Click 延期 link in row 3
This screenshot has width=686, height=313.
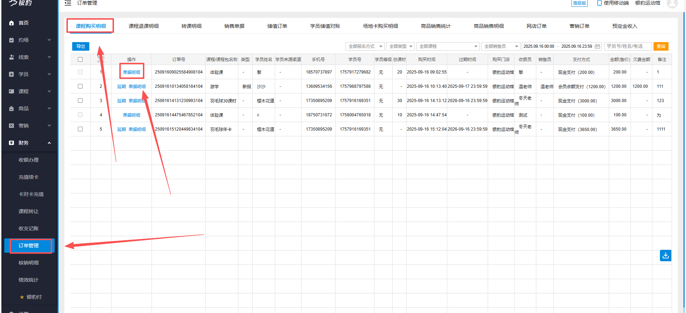tap(121, 101)
